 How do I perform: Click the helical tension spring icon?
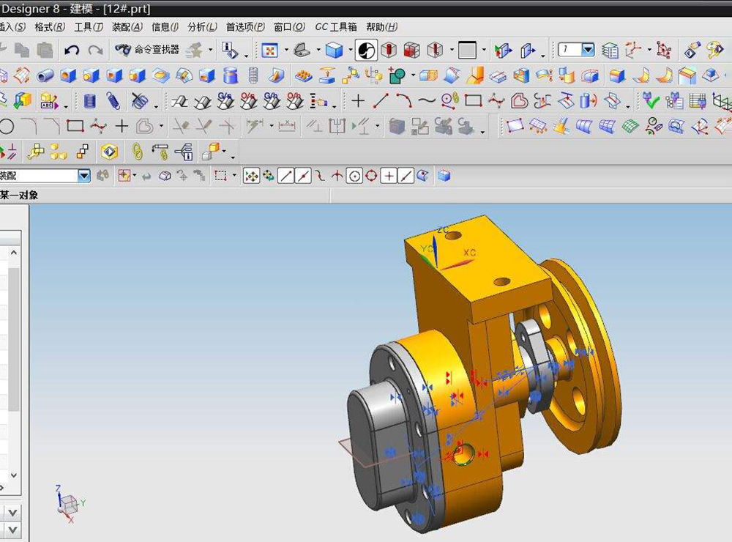coord(113,100)
